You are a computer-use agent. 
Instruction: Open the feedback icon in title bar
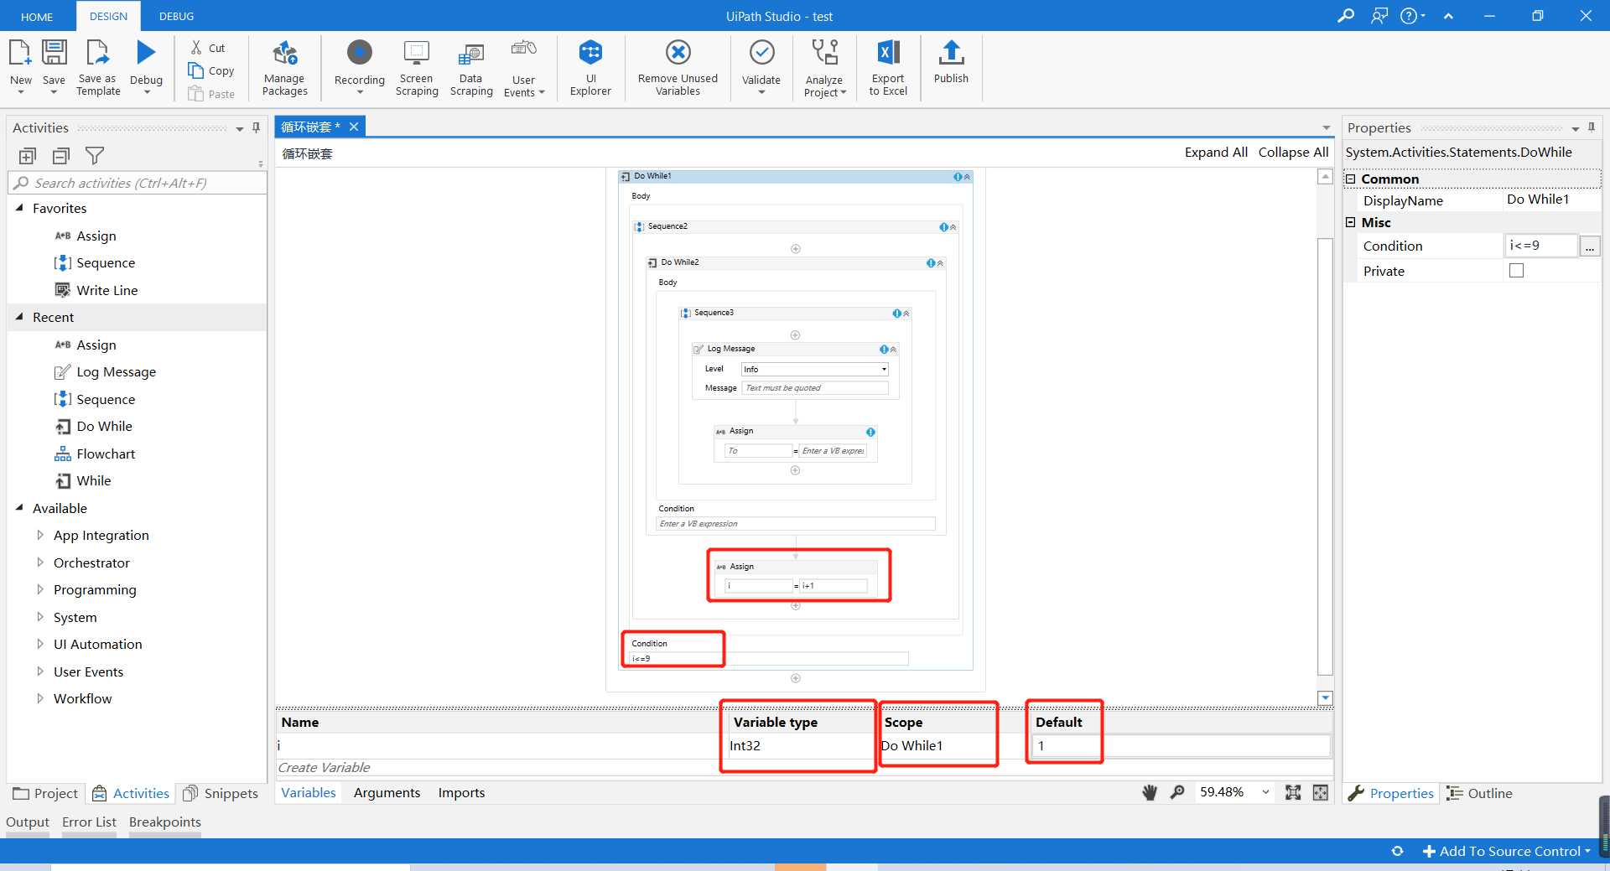(x=1379, y=15)
